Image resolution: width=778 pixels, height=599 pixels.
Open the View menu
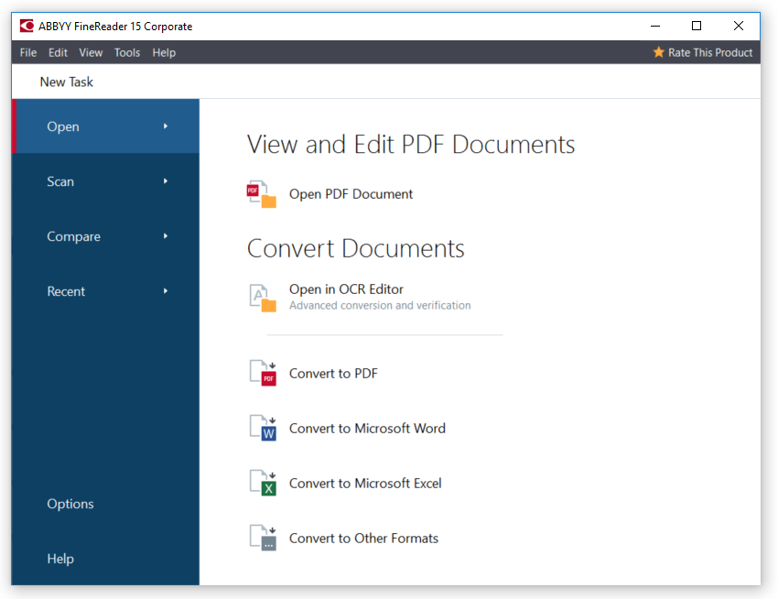(x=91, y=52)
